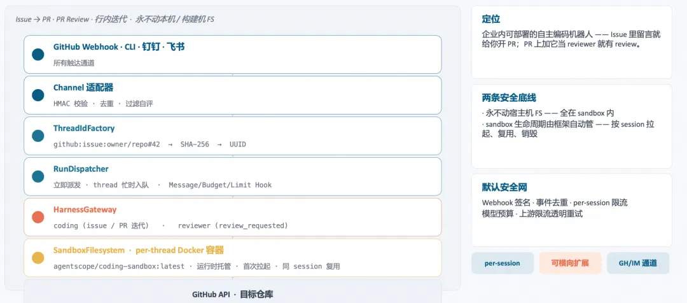The width and height of the screenshot is (687, 303).
Task: Click the Channel 适配器 title
Action: pos(83,88)
